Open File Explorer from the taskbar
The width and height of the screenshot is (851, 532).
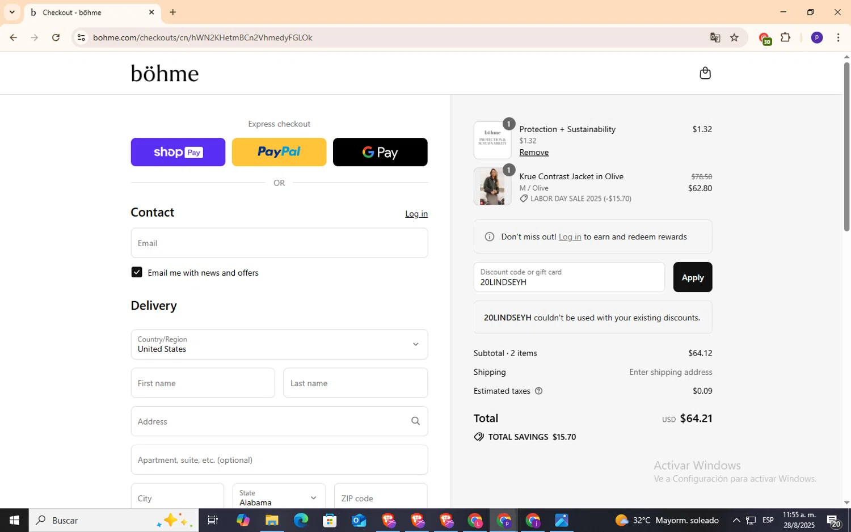[x=272, y=520]
